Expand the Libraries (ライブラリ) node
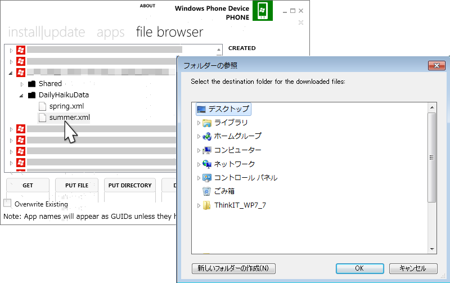This screenshot has width=450, height=283. tap(199, 123)
